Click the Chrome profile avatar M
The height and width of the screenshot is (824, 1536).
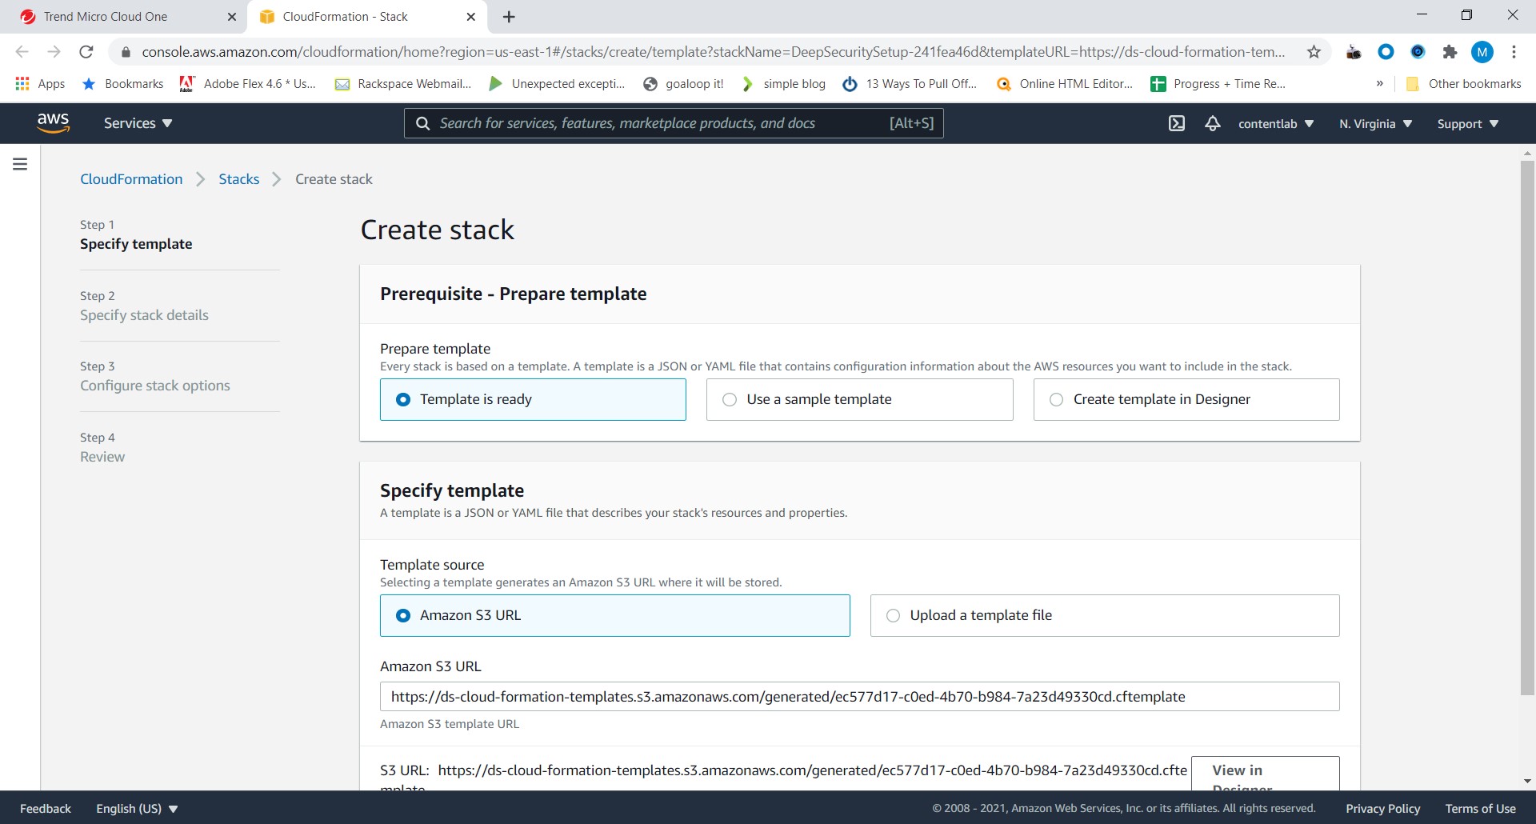click(1482, 52)
